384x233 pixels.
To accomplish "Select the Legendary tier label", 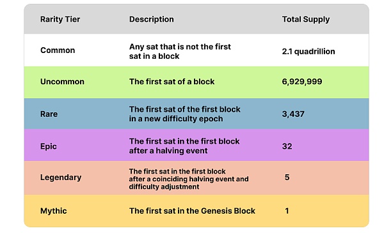I will coord(61,177).
